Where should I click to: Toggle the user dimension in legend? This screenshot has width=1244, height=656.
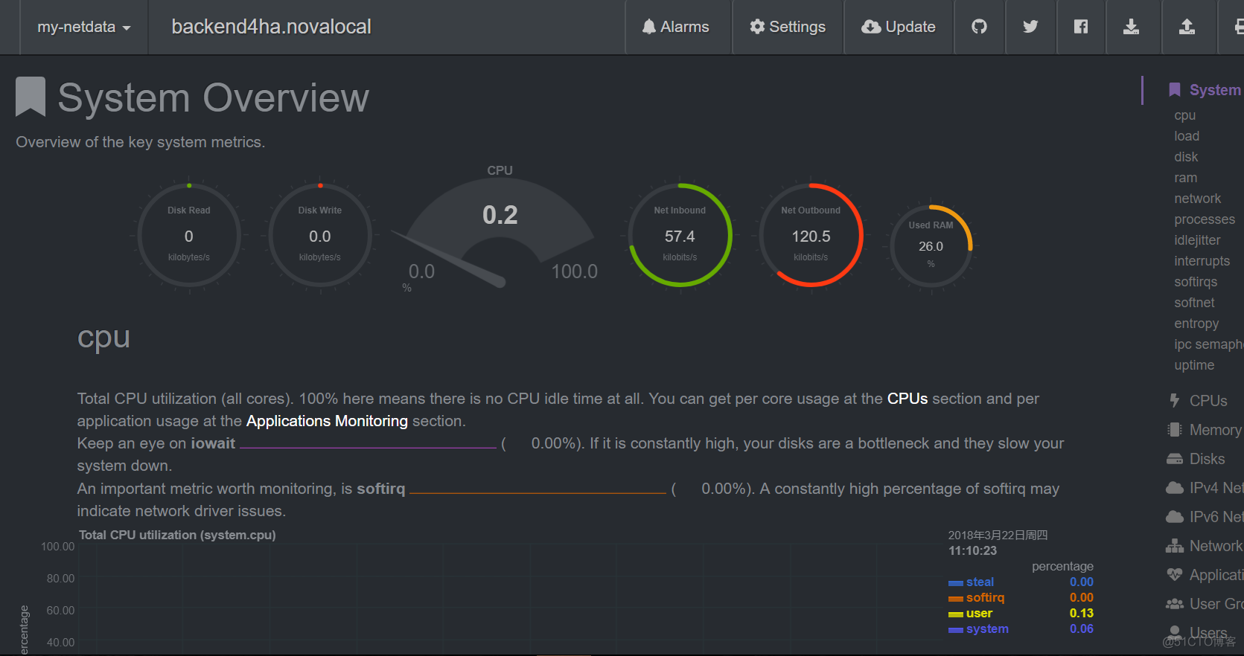point(979,613)
